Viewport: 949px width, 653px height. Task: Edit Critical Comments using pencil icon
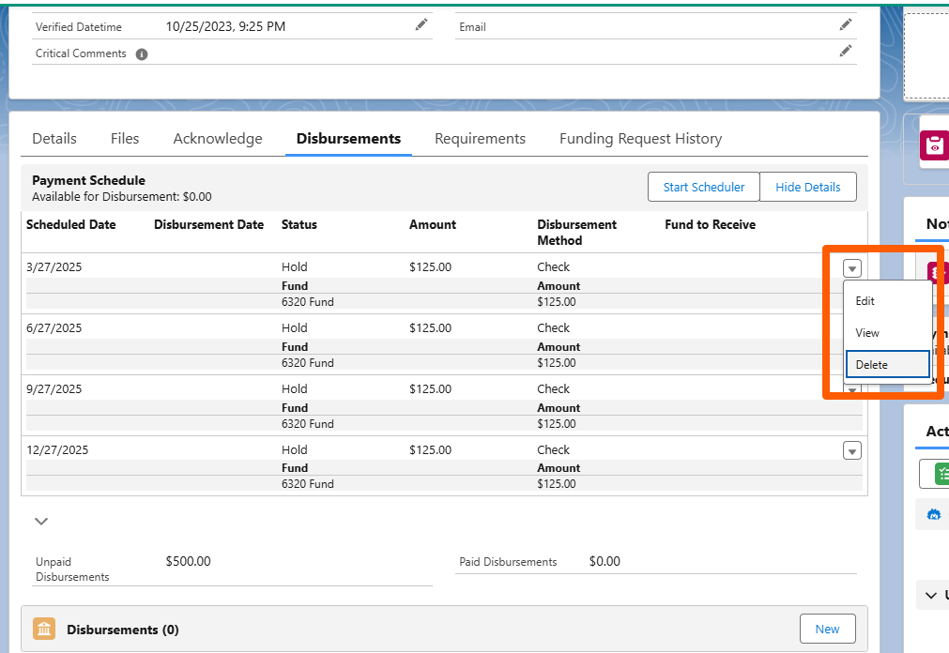(x=846, y=52)
